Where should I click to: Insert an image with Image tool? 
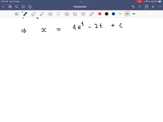tap(75, 14)
